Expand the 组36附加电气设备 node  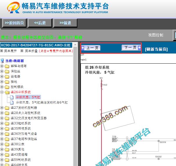(2, 134)
